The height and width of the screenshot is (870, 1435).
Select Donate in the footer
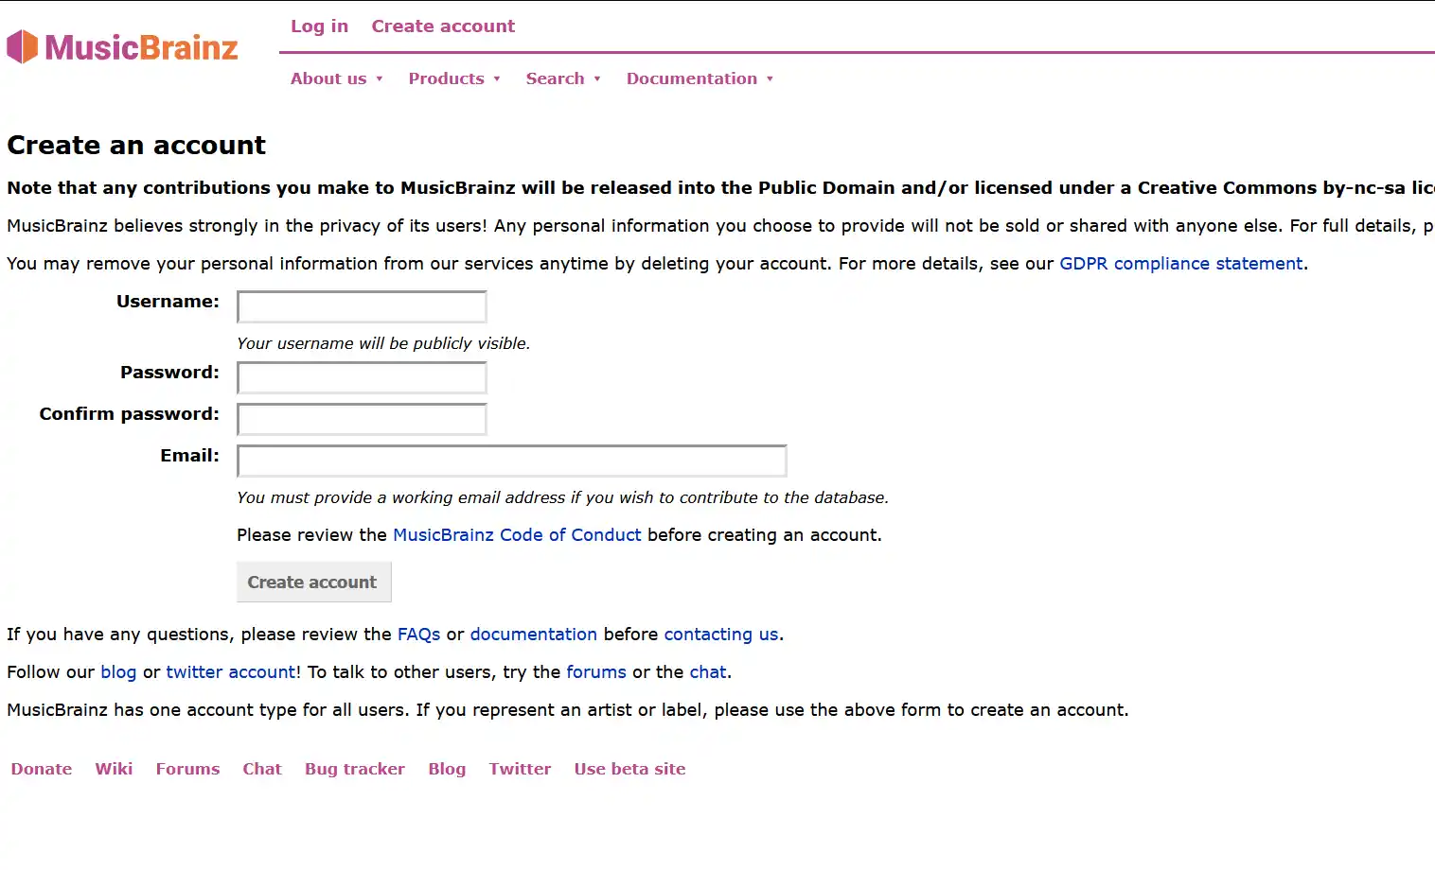pos(42,769)
